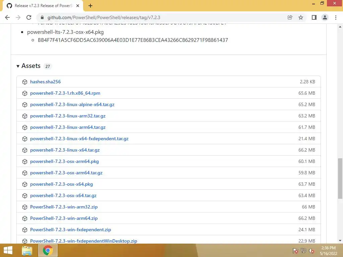Download powershell-7.2.3-linux-arm32.tar.gz

[x=68, y=116]
